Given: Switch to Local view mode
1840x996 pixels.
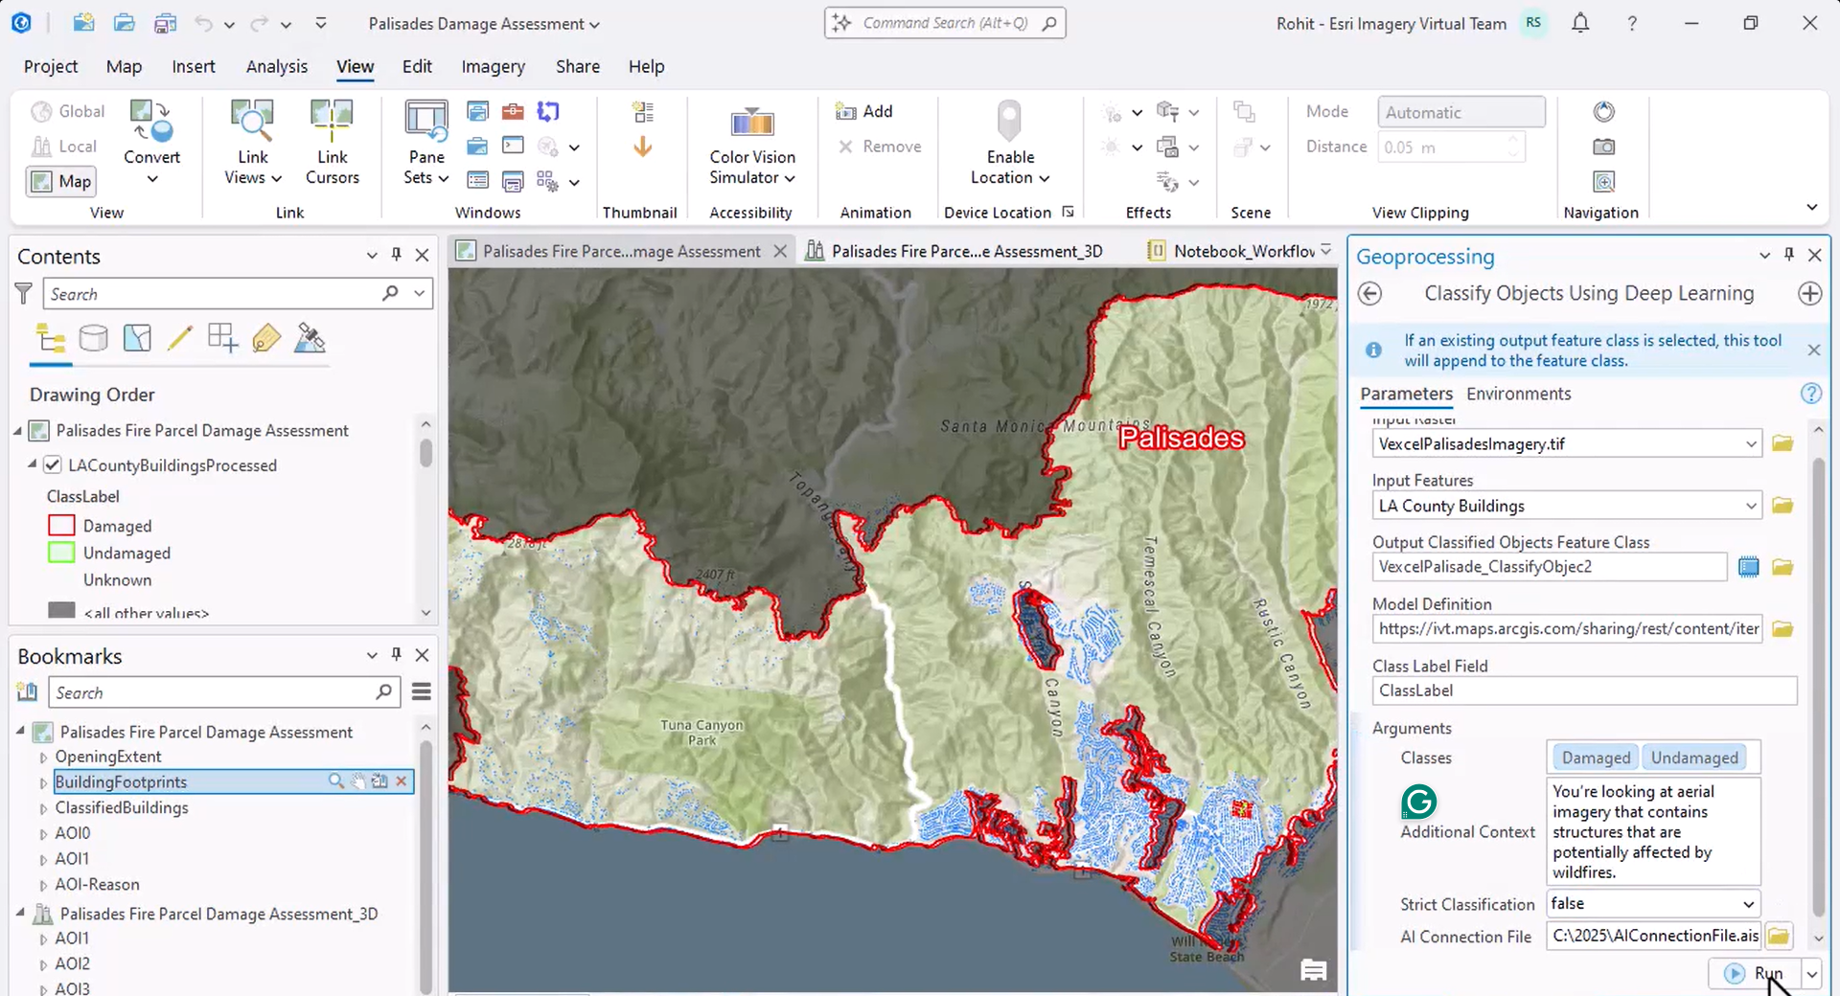Looking at the screenshot, I should [x=64, y=147].
